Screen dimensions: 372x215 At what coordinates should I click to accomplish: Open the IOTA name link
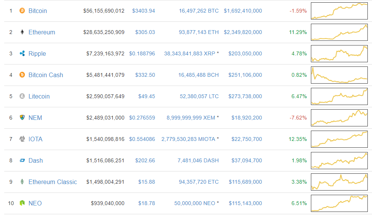[x=36, y=139]
